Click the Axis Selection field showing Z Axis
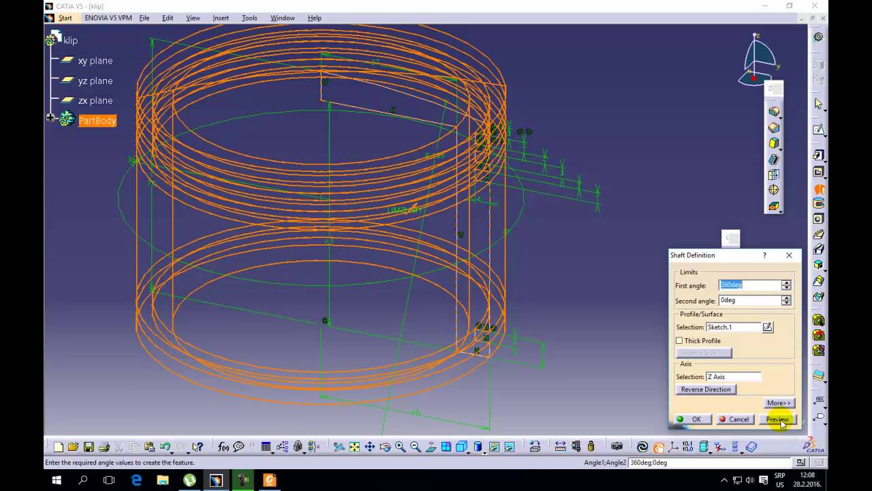The height and width of the screenshot is (491, 872). point(733,377)
